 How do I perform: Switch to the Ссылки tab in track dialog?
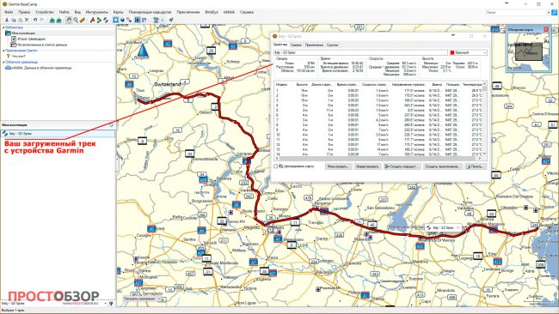(332, 45)
